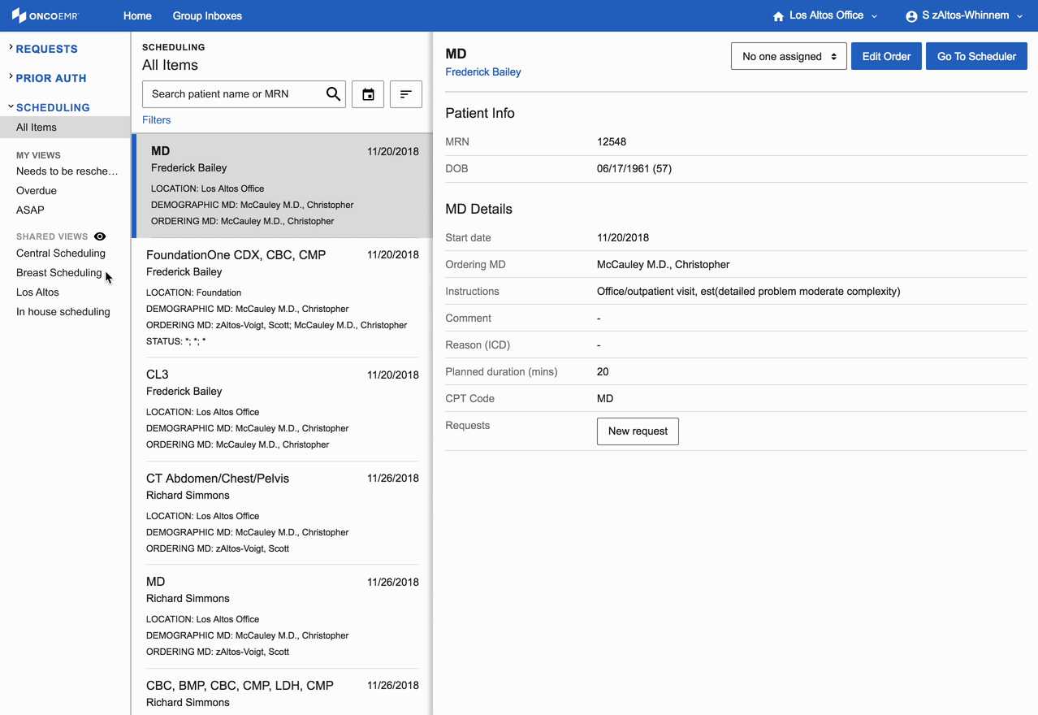Select CT Abdomen/Chest/Pelvis order

tap(283, 513)
